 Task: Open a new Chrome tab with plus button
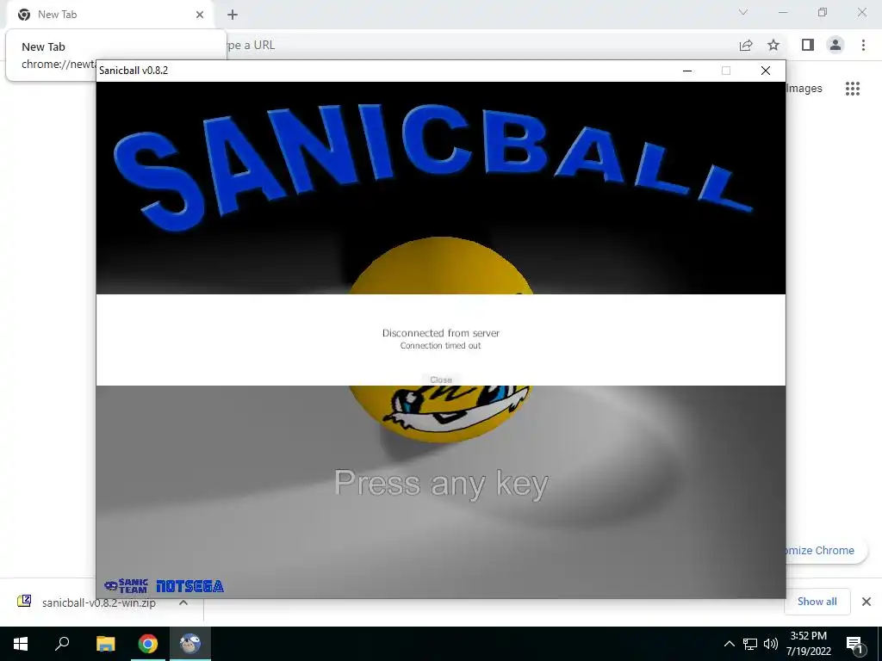click(233, 15)
